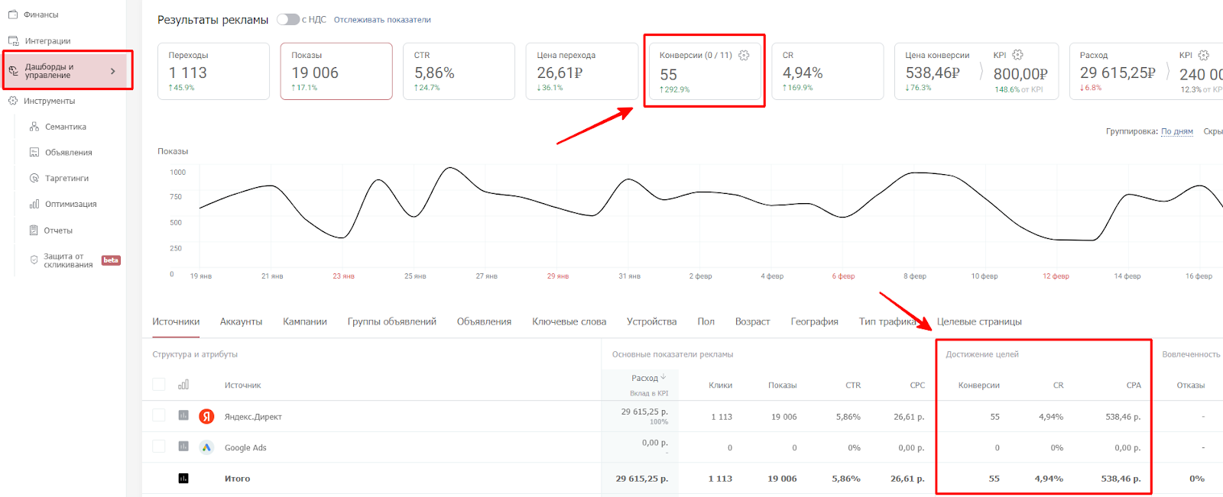The height and width of the screenshot is (497, 1223).
Task: Check the Яндекс.Директ row checkbox
Action: [x=159, y=415]
